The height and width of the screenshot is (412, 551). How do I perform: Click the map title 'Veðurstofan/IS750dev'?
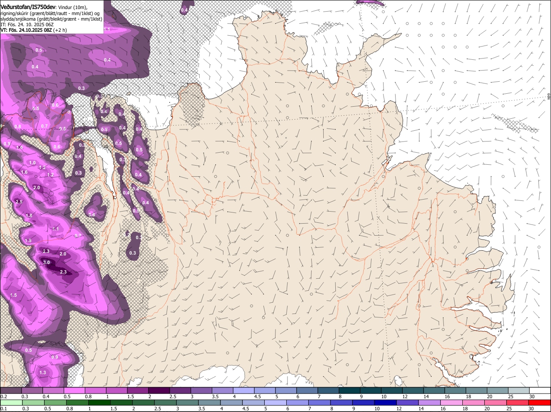(28, 7)
